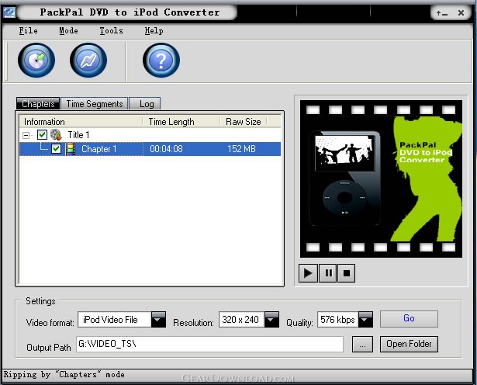
Task: Open the Resolution dropdown arrow
Action: tap(271, 320)
